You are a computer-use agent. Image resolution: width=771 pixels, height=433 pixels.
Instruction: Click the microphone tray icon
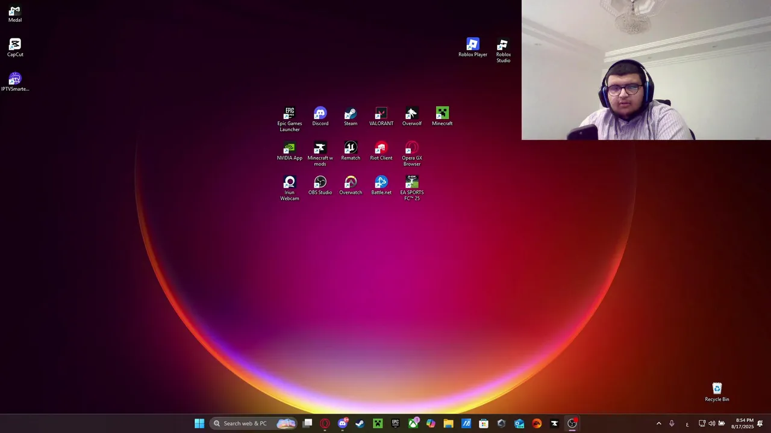(672, 423)
